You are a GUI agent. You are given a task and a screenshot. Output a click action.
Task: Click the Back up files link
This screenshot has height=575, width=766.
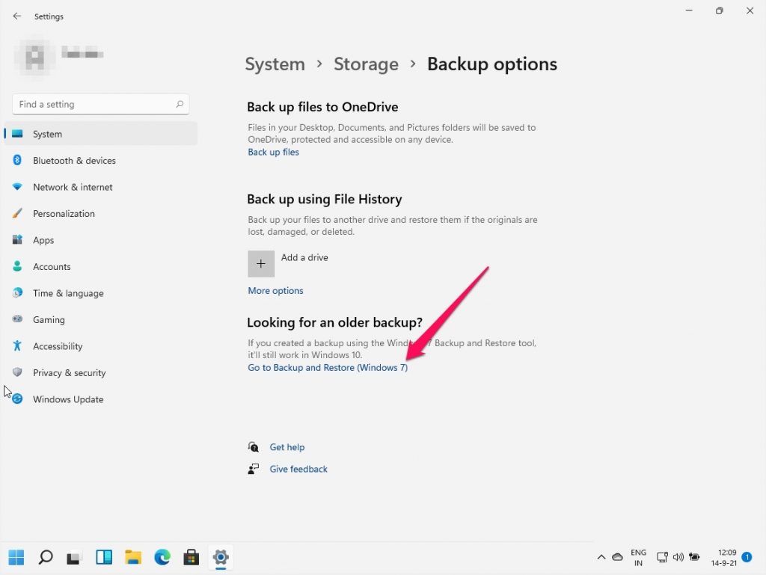[273, 152]
